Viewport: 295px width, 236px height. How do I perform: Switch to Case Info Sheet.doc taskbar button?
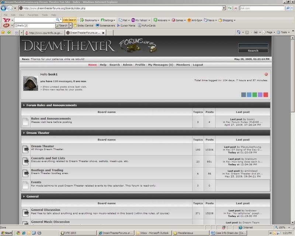[x=229, y=233]
